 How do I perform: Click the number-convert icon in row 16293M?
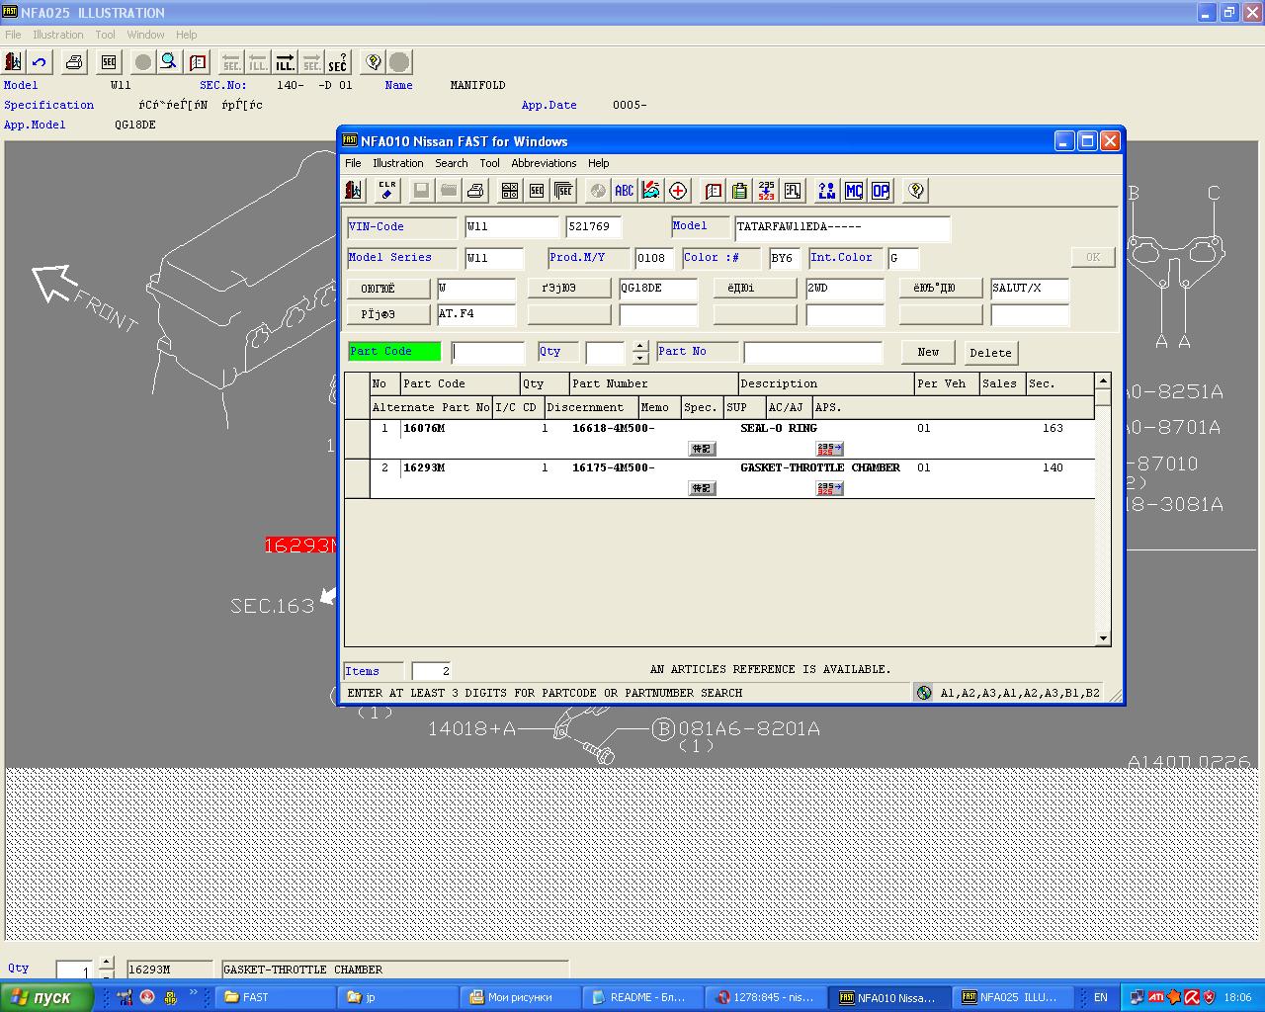click(x=830, y=488)
